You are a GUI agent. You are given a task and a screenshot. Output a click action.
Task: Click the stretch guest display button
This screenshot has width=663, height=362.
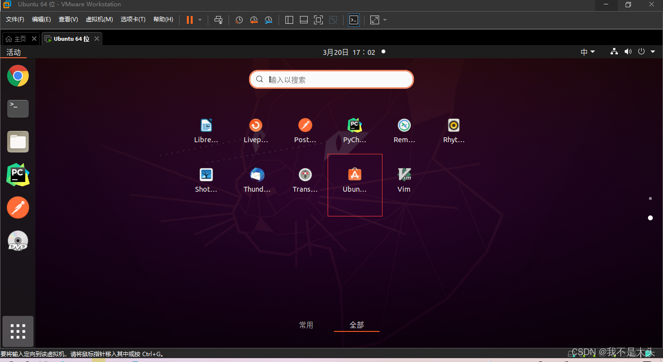click(x=375, y=20)
